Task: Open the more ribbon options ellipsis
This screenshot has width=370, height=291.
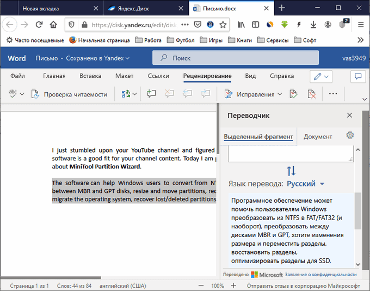Action: coord(333,94)
